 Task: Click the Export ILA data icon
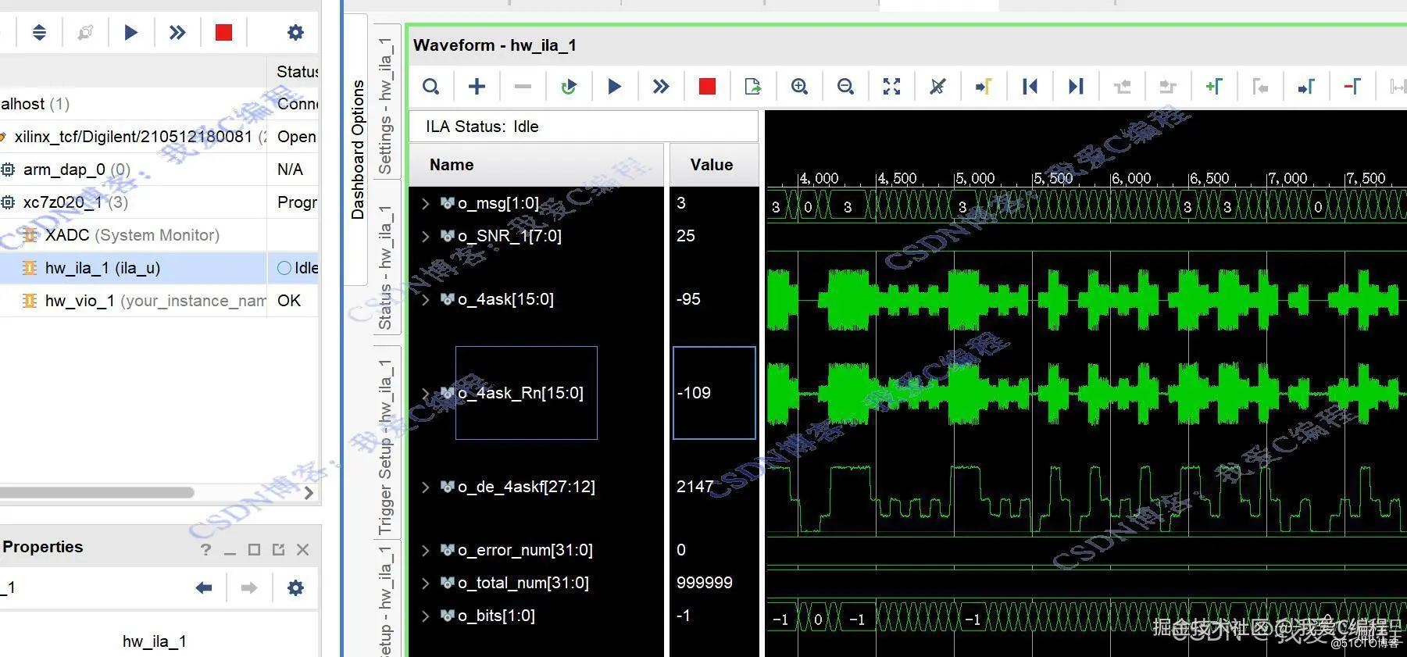(753, 87)
